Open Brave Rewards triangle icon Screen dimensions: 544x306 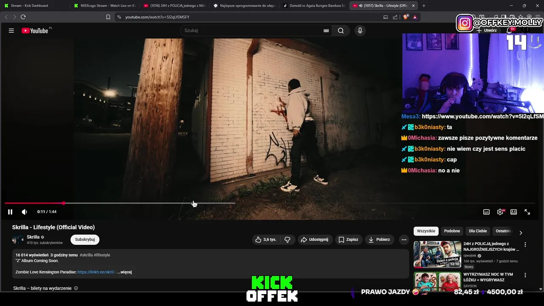click(x=414, y=17)
